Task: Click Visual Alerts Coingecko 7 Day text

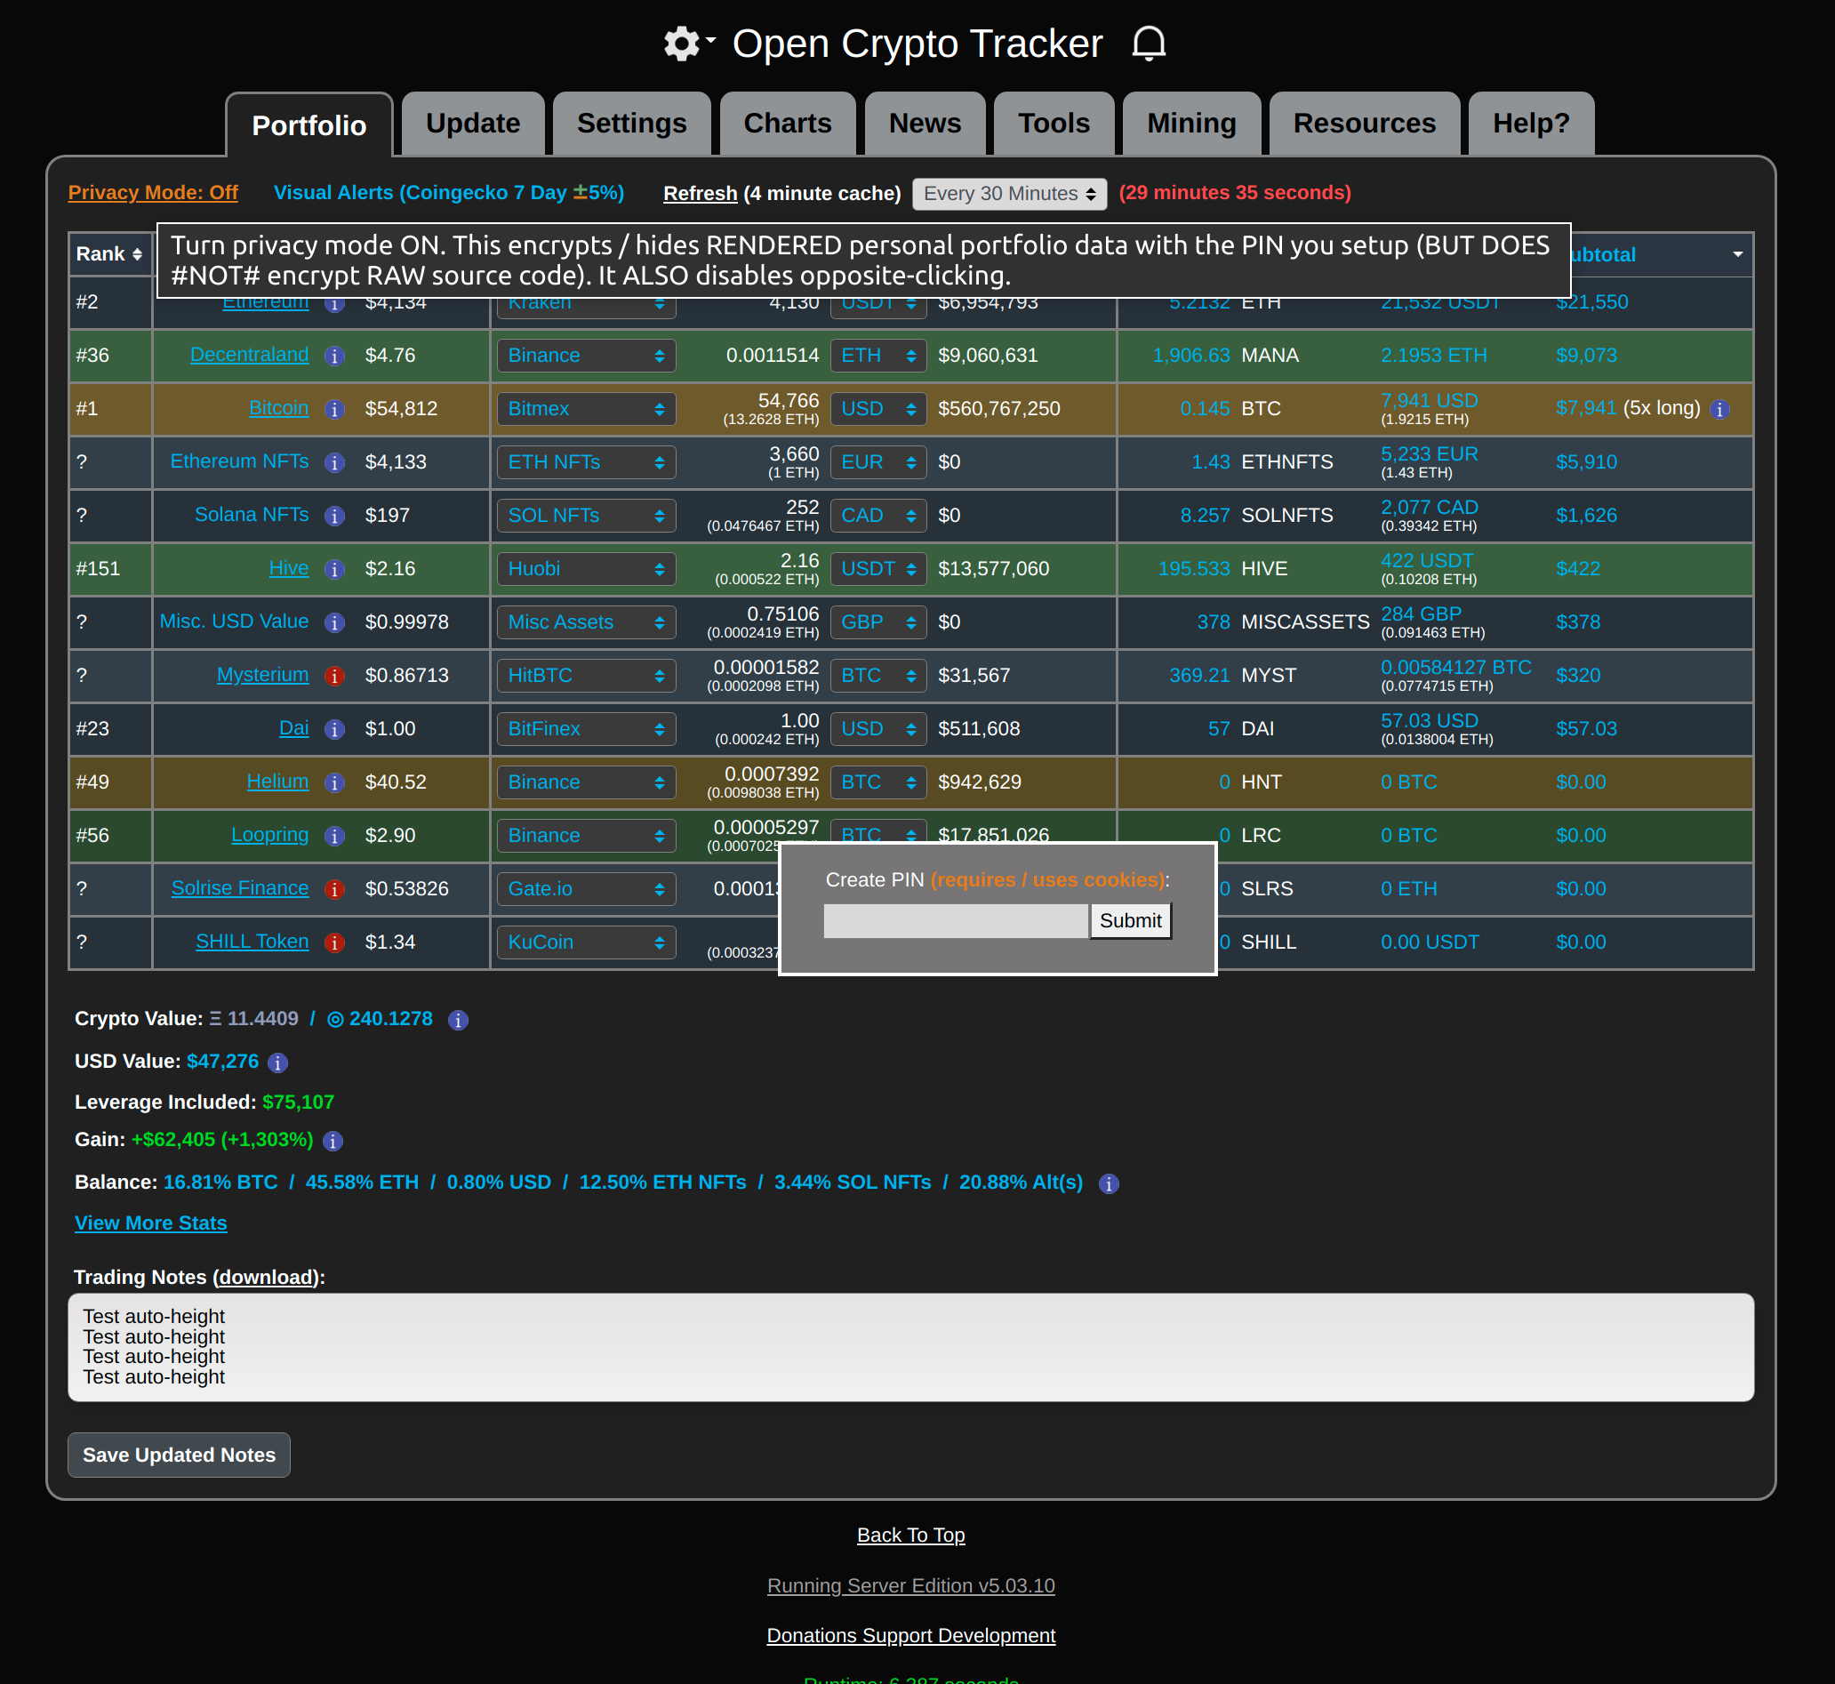Action: click(448, 192)
